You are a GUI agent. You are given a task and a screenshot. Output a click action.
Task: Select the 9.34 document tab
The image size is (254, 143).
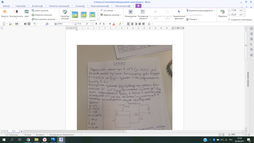click(13, 131)
